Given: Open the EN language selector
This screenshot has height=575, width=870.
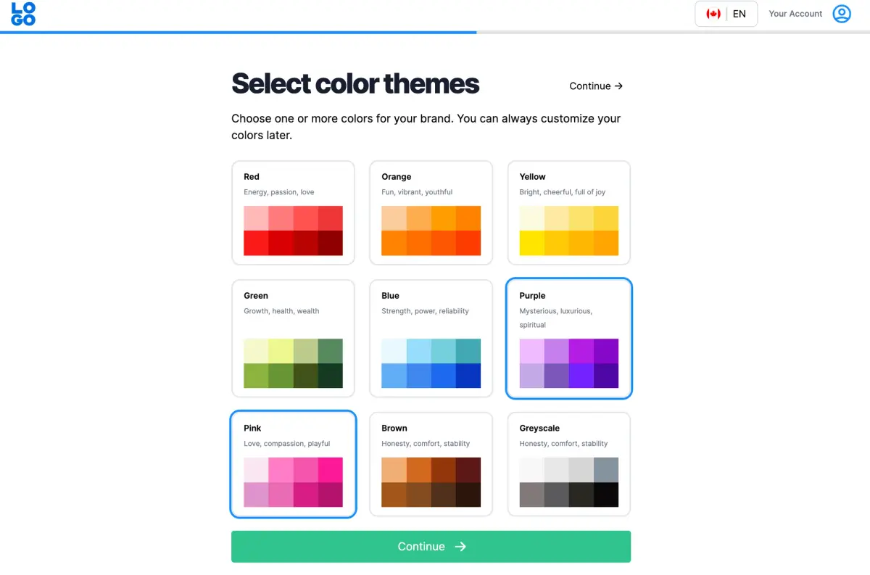Looking at the screenshot, I should coord(739,13).
